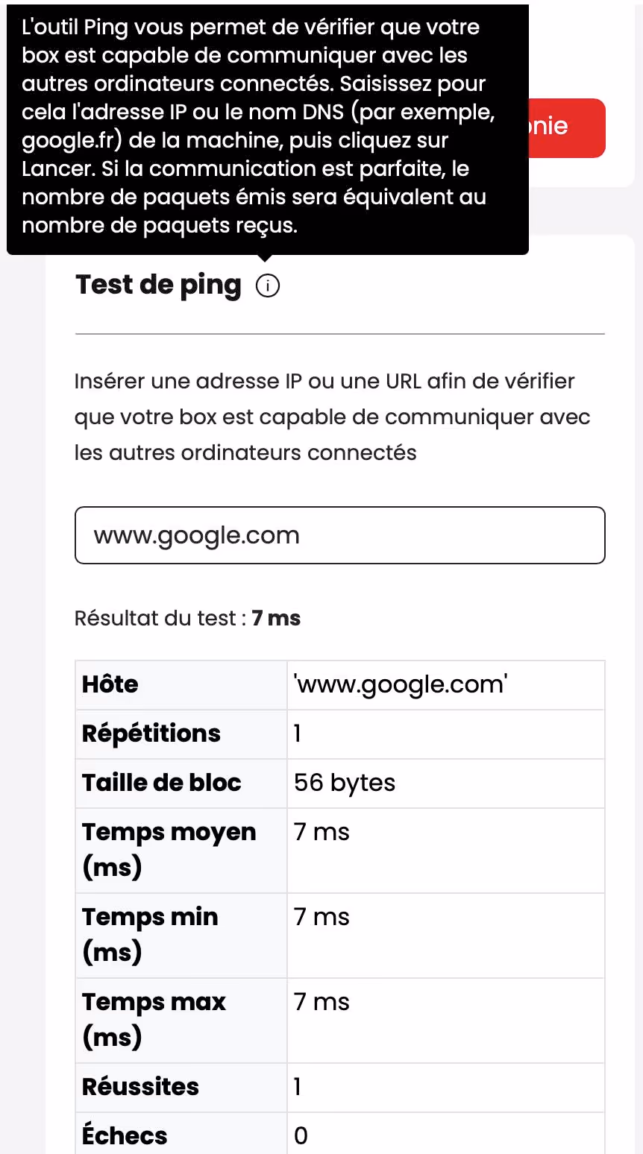Select the 'www.google.com' host value cell
643x1154 pixels.
point(401,684)
